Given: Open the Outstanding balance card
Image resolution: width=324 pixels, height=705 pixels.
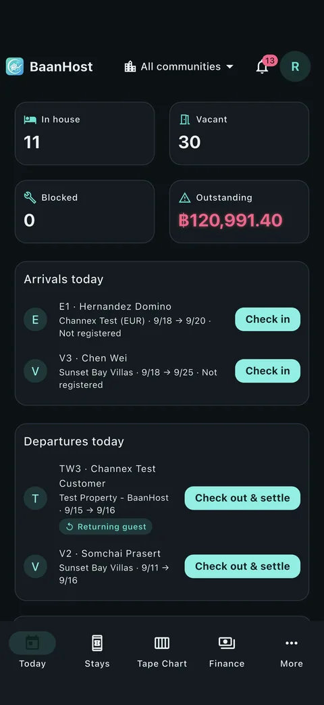Looking at the screenshot, I should pyautogui.click(x=239, y=212).
